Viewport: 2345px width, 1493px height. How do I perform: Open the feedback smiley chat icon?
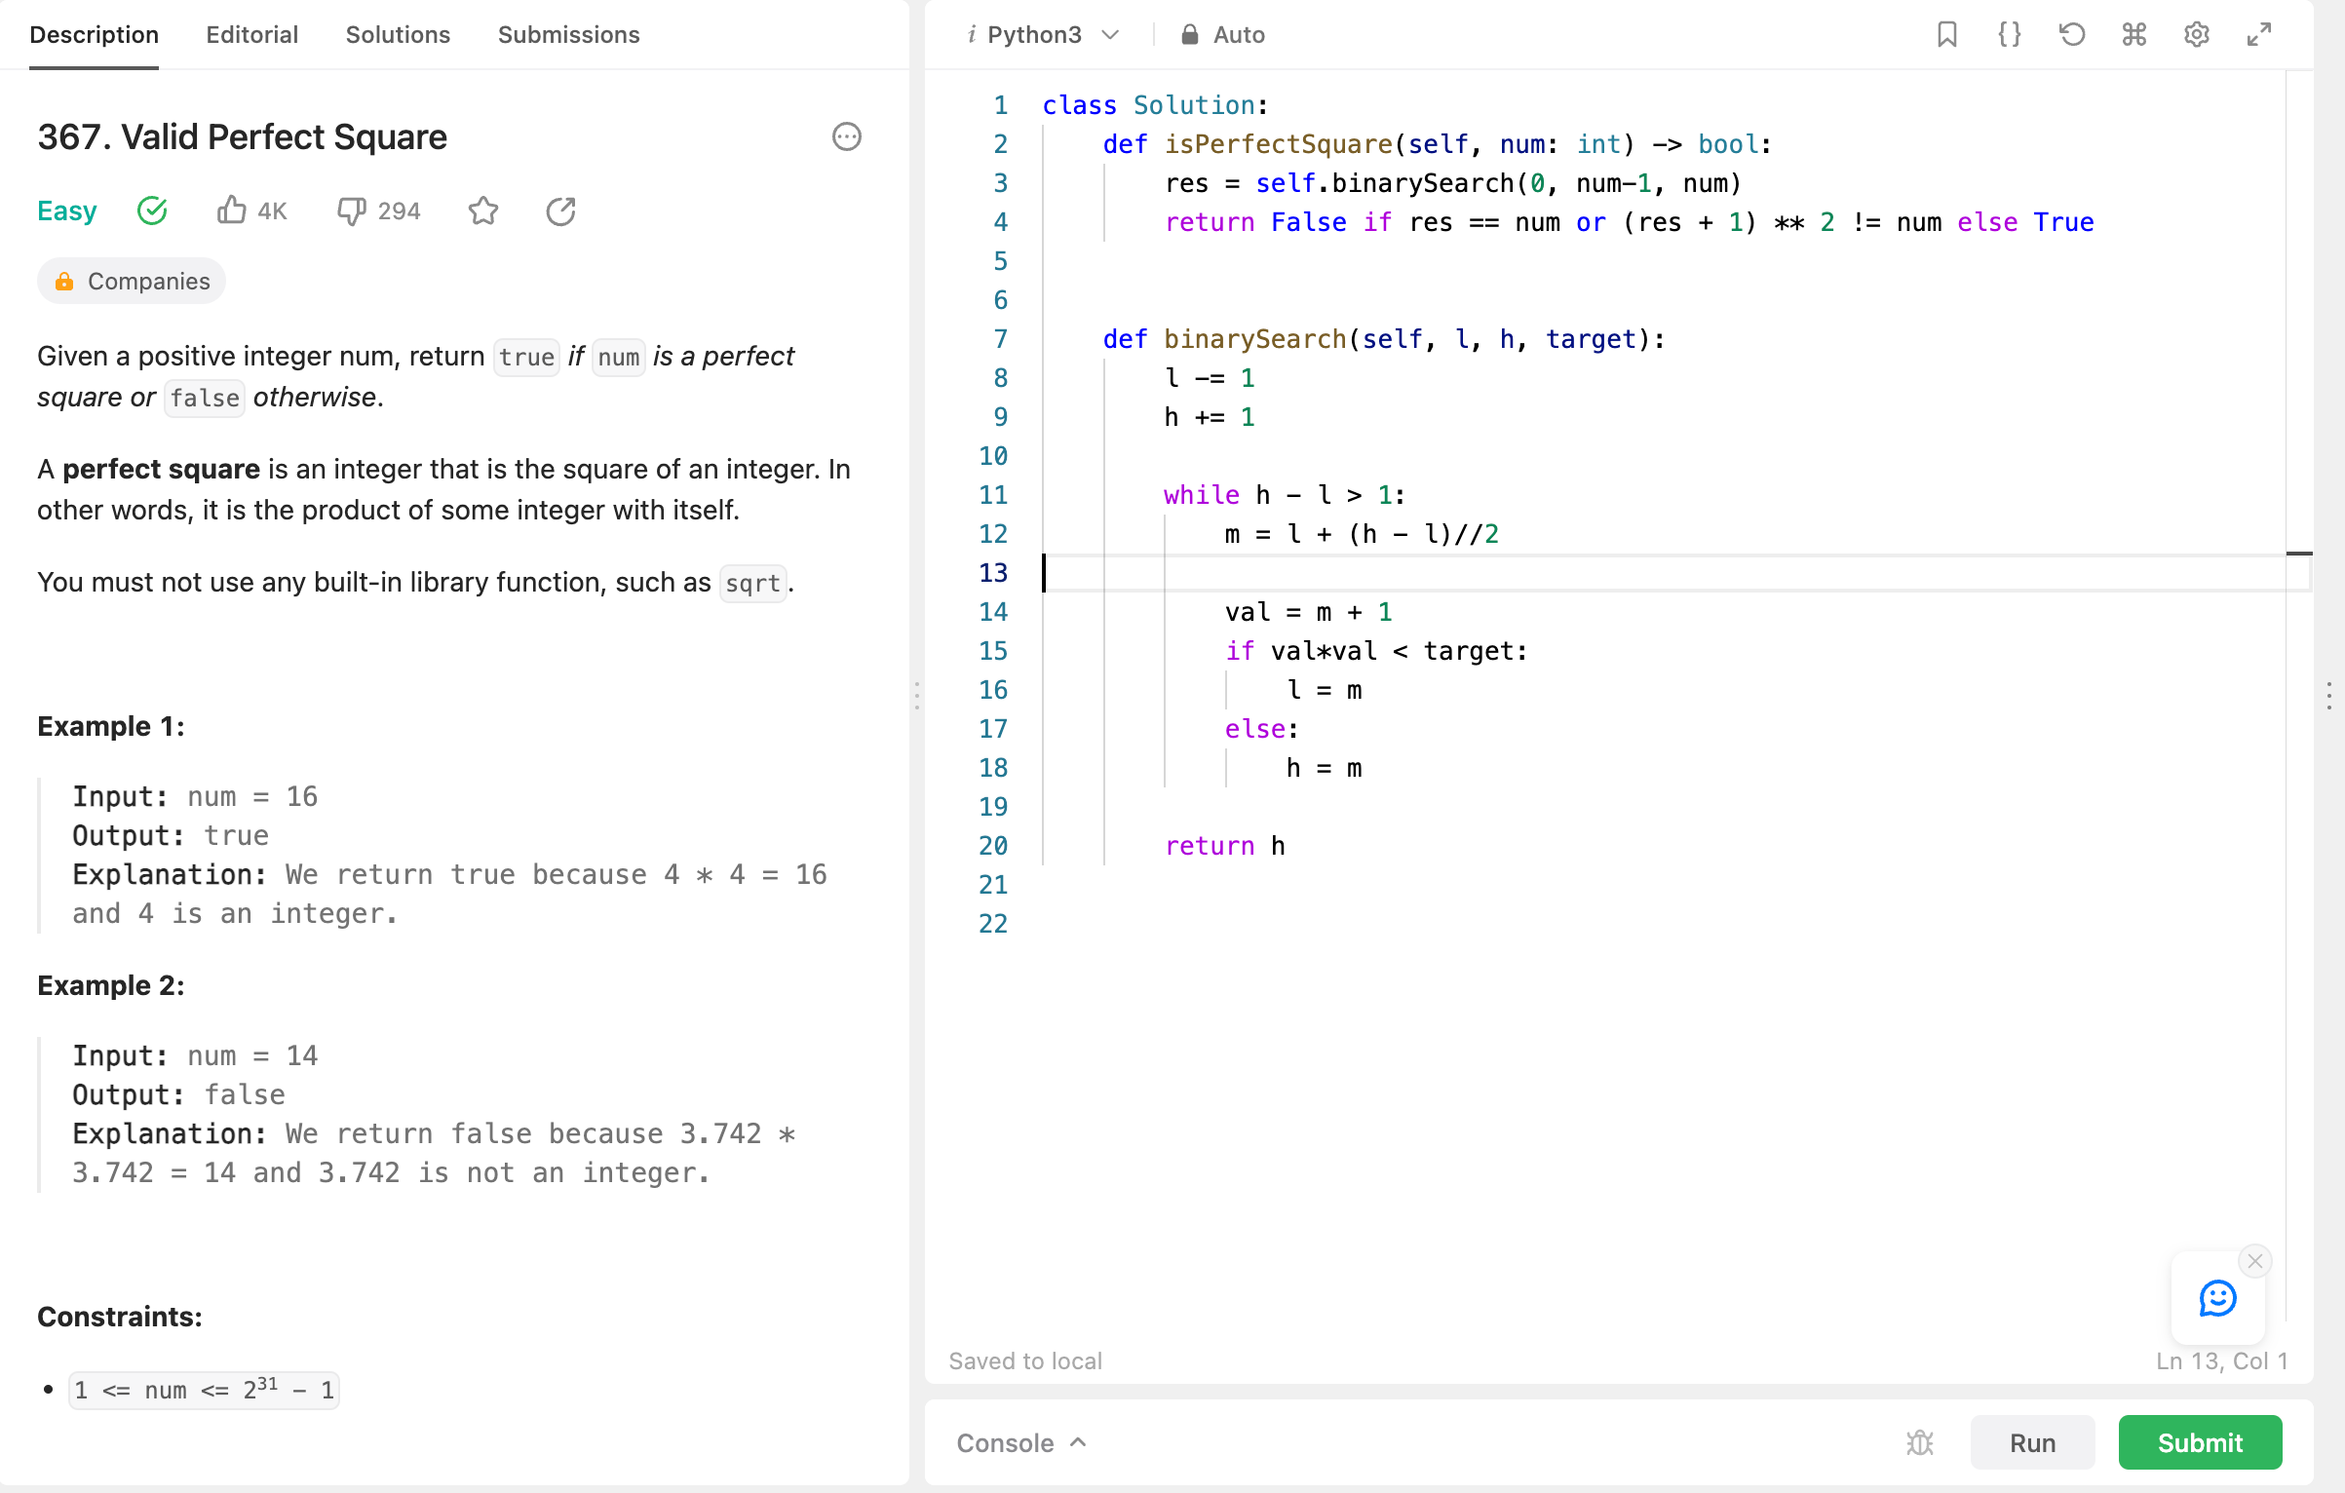(x=2217, y=1298)
